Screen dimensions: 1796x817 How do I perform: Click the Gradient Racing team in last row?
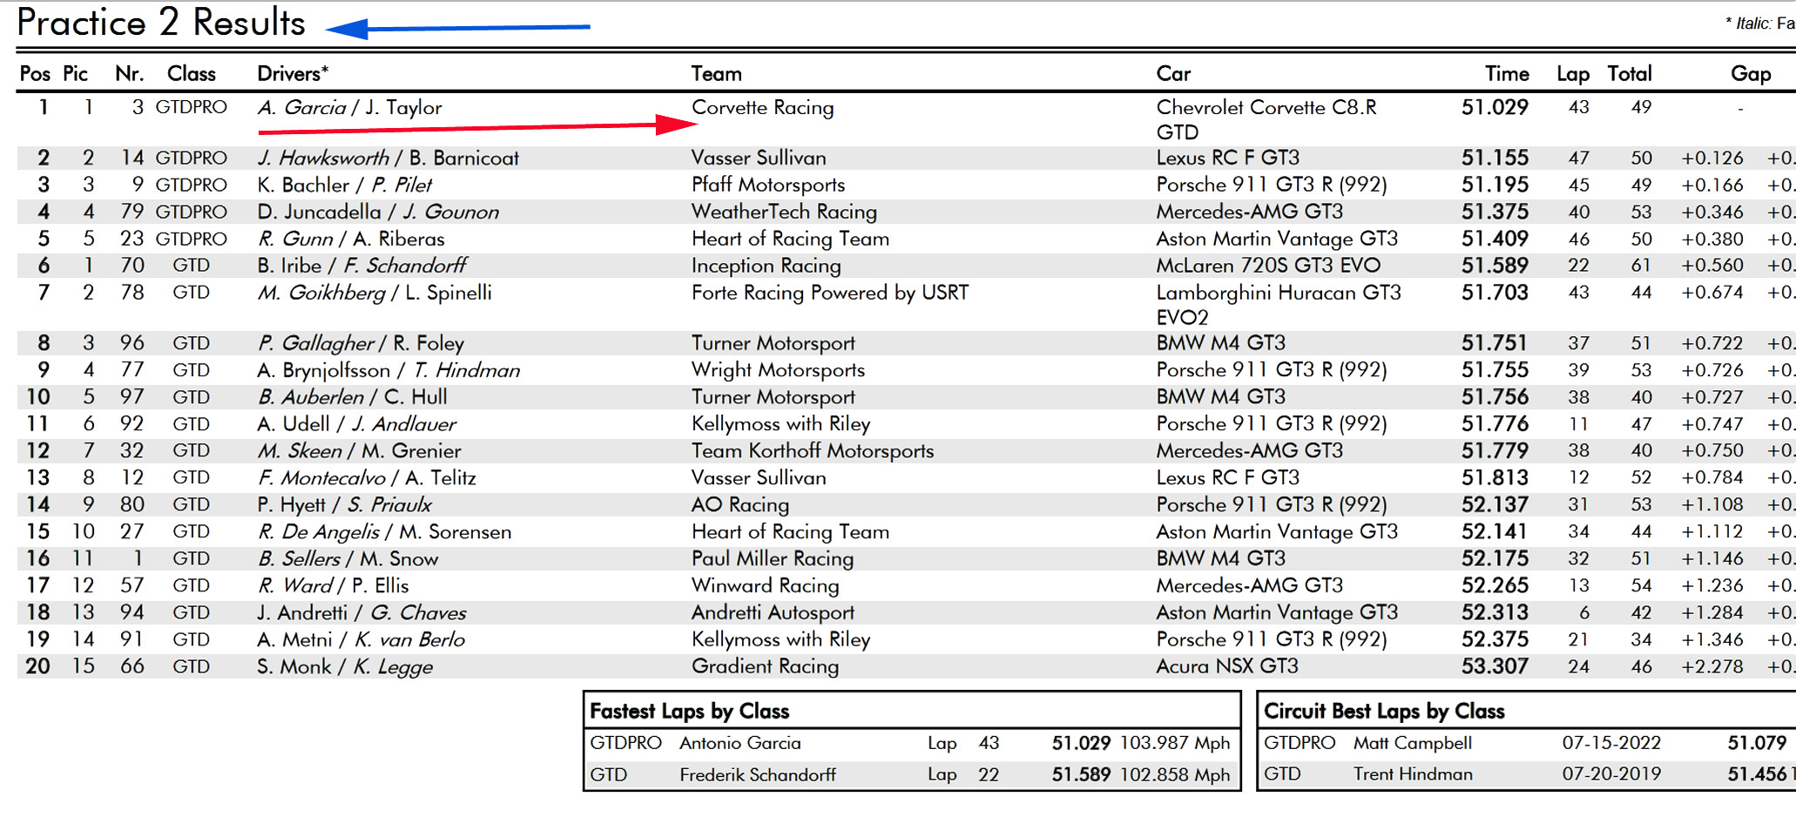(765, 666)
